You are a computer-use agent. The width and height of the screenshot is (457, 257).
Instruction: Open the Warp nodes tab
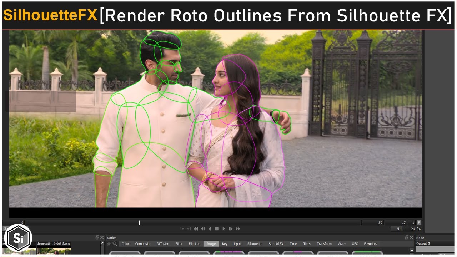tap(342, 244)
